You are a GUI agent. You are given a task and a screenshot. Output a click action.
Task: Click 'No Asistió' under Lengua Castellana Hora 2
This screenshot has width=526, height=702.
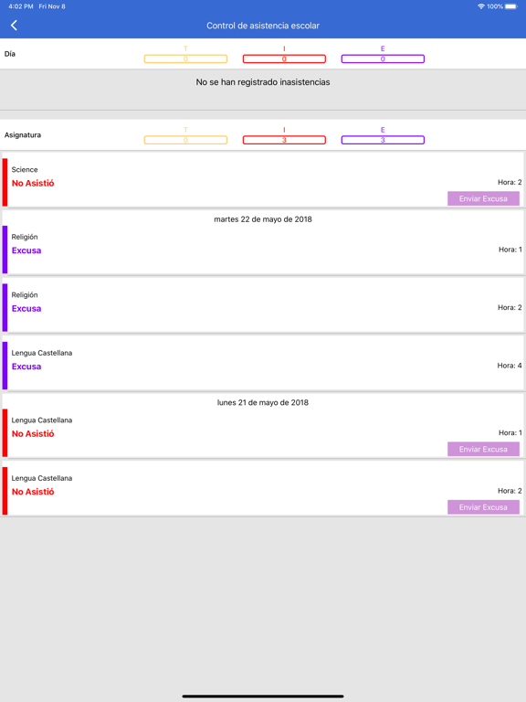click(33, 492)
